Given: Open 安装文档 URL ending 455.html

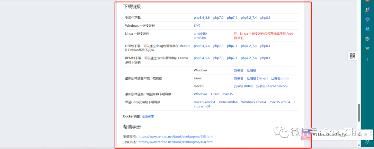Looking at the screenshot, I should point(176,137).
